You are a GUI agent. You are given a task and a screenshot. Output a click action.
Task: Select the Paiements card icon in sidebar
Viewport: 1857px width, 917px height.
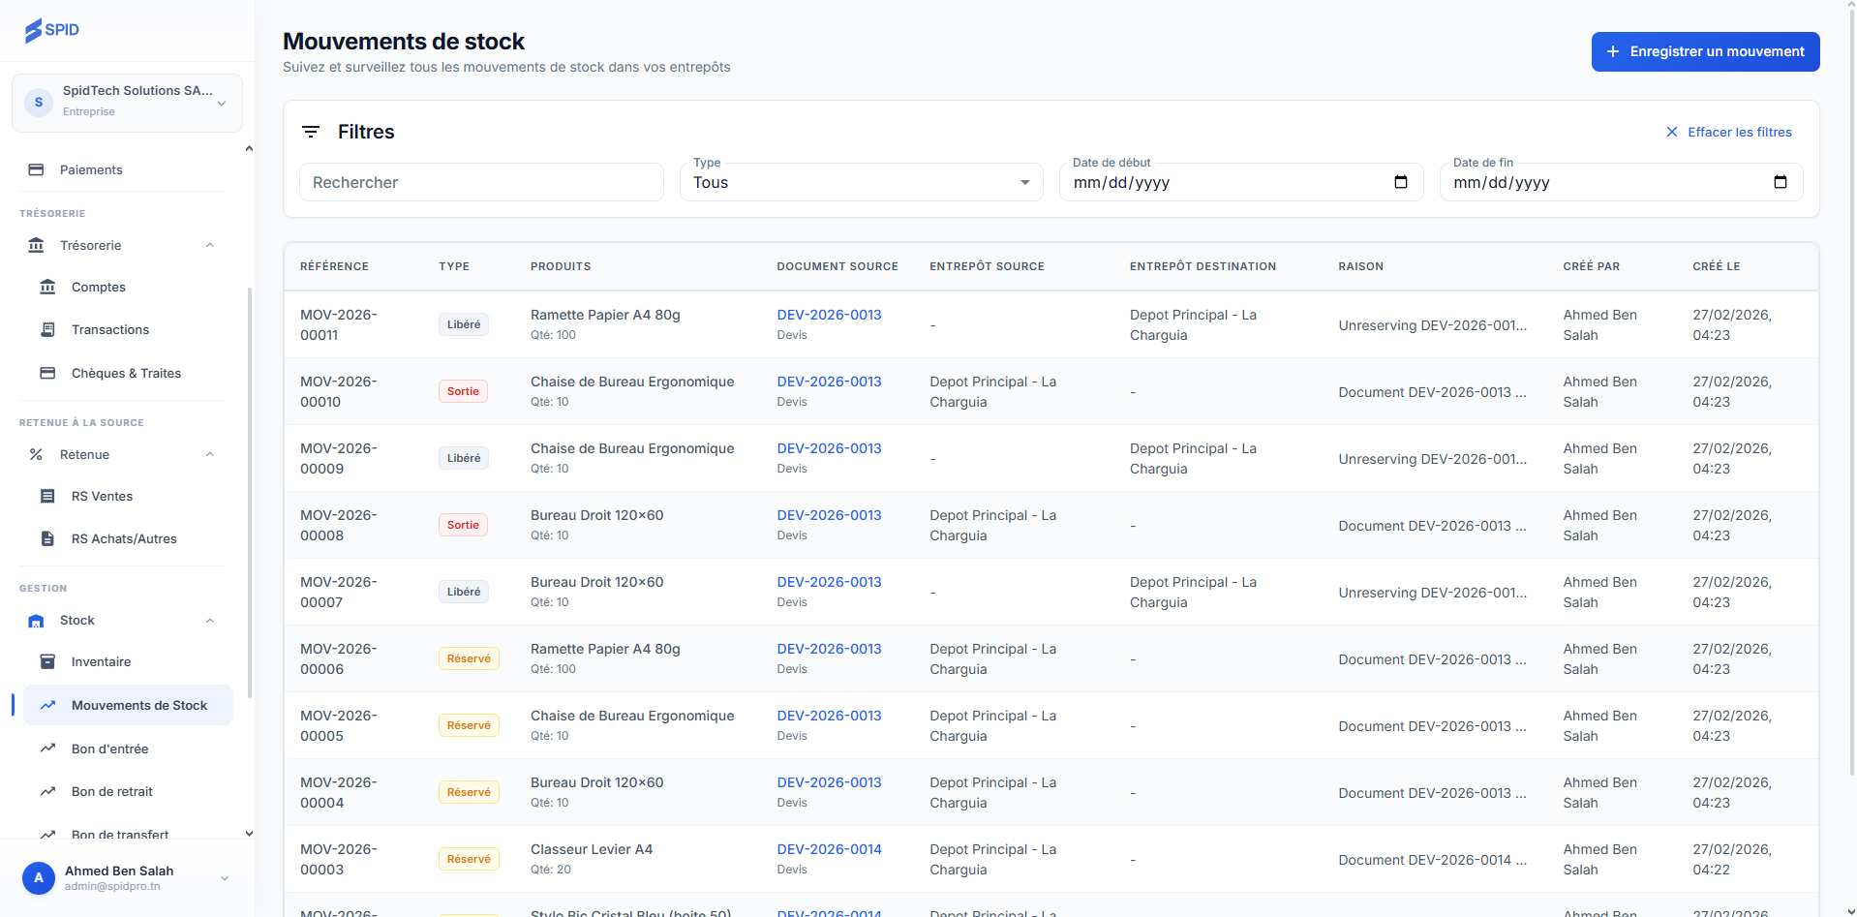pos(36,169)
